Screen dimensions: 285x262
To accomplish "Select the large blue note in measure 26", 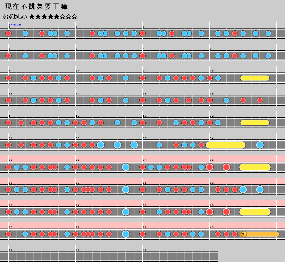I will [126, 167].
